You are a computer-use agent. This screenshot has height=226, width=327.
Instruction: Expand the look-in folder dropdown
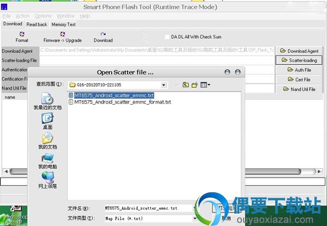tap(163, 85)
